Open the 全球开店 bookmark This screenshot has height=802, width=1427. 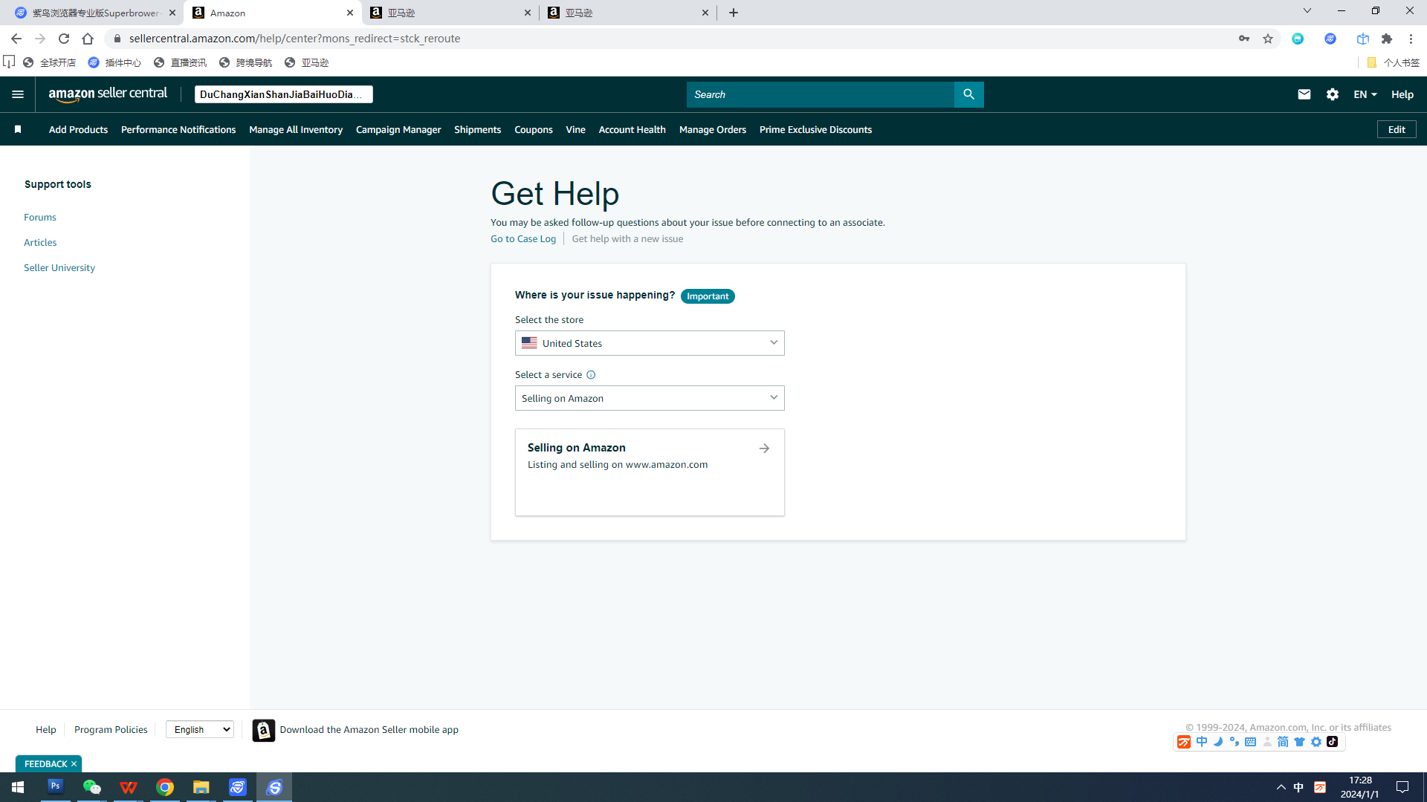[50, 62]
